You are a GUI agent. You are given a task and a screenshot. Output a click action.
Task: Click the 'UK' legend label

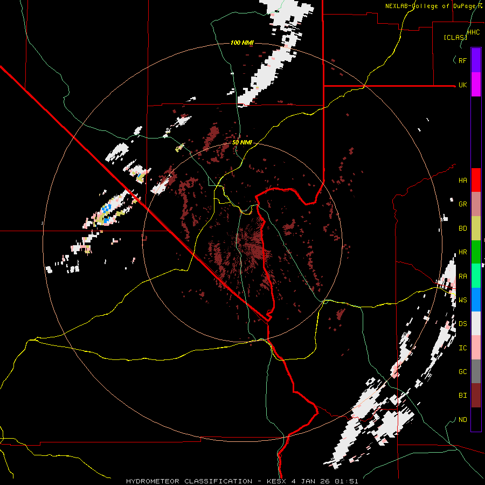pyautogui.click(x=462, y=85)
